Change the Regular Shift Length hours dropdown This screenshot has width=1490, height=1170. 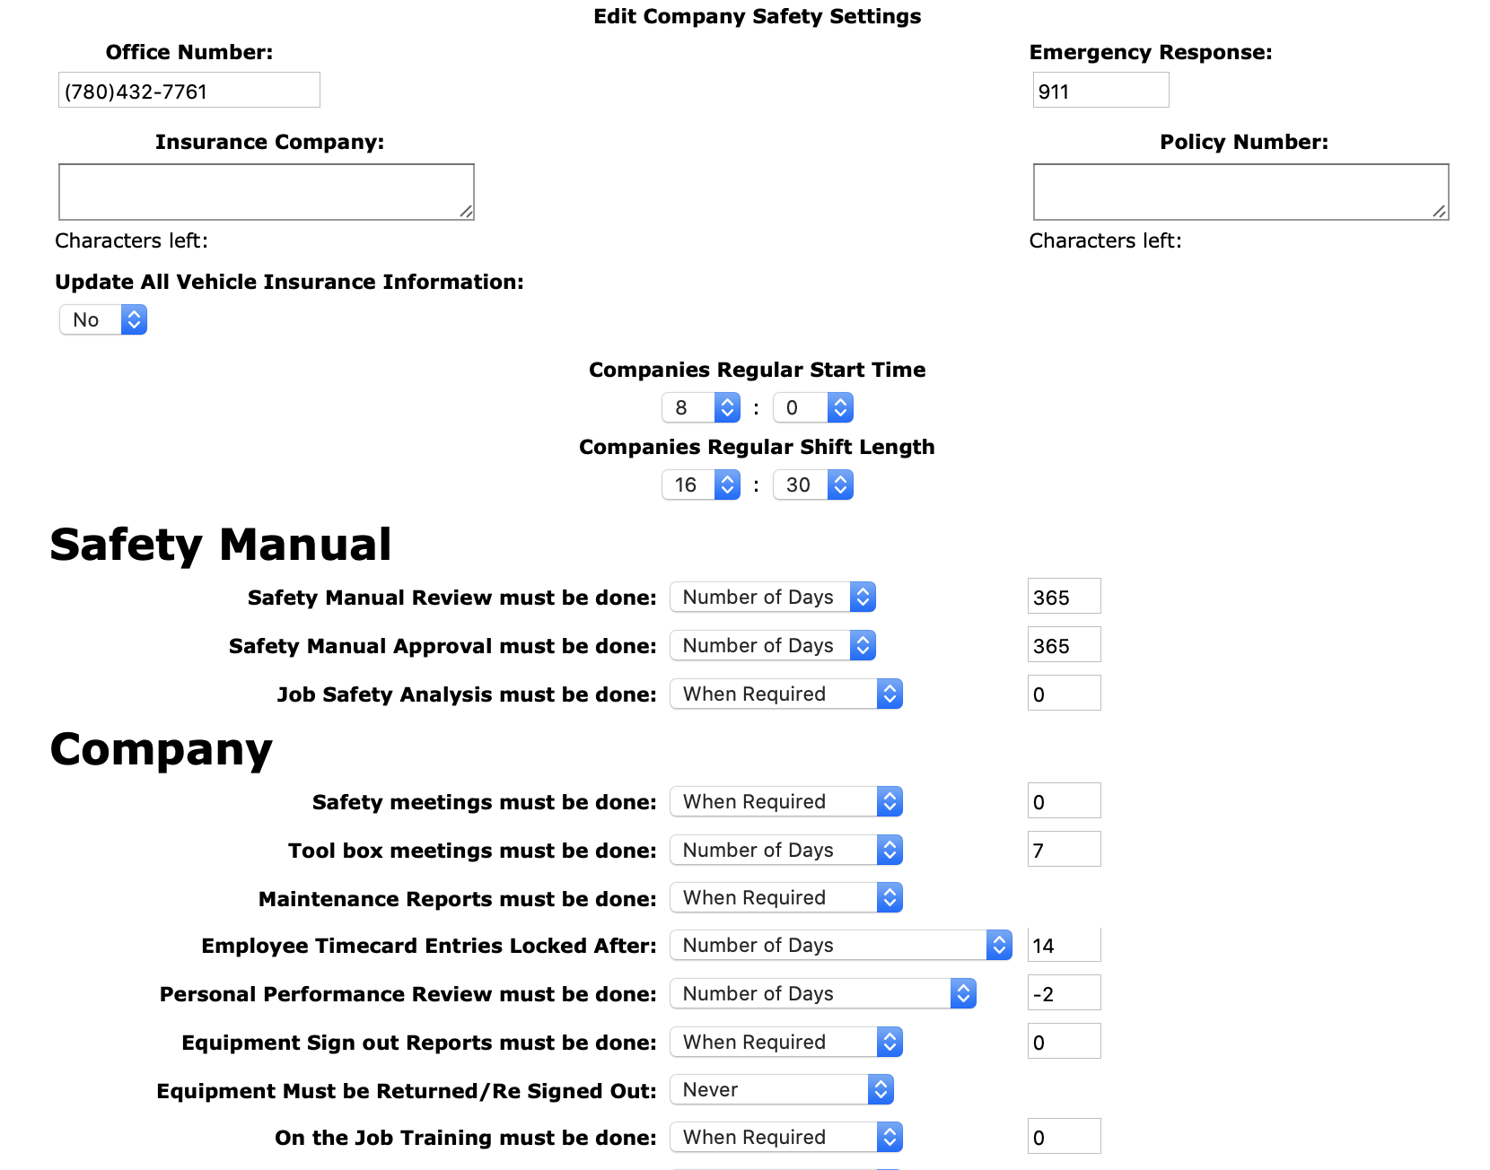tap(700, 485)
